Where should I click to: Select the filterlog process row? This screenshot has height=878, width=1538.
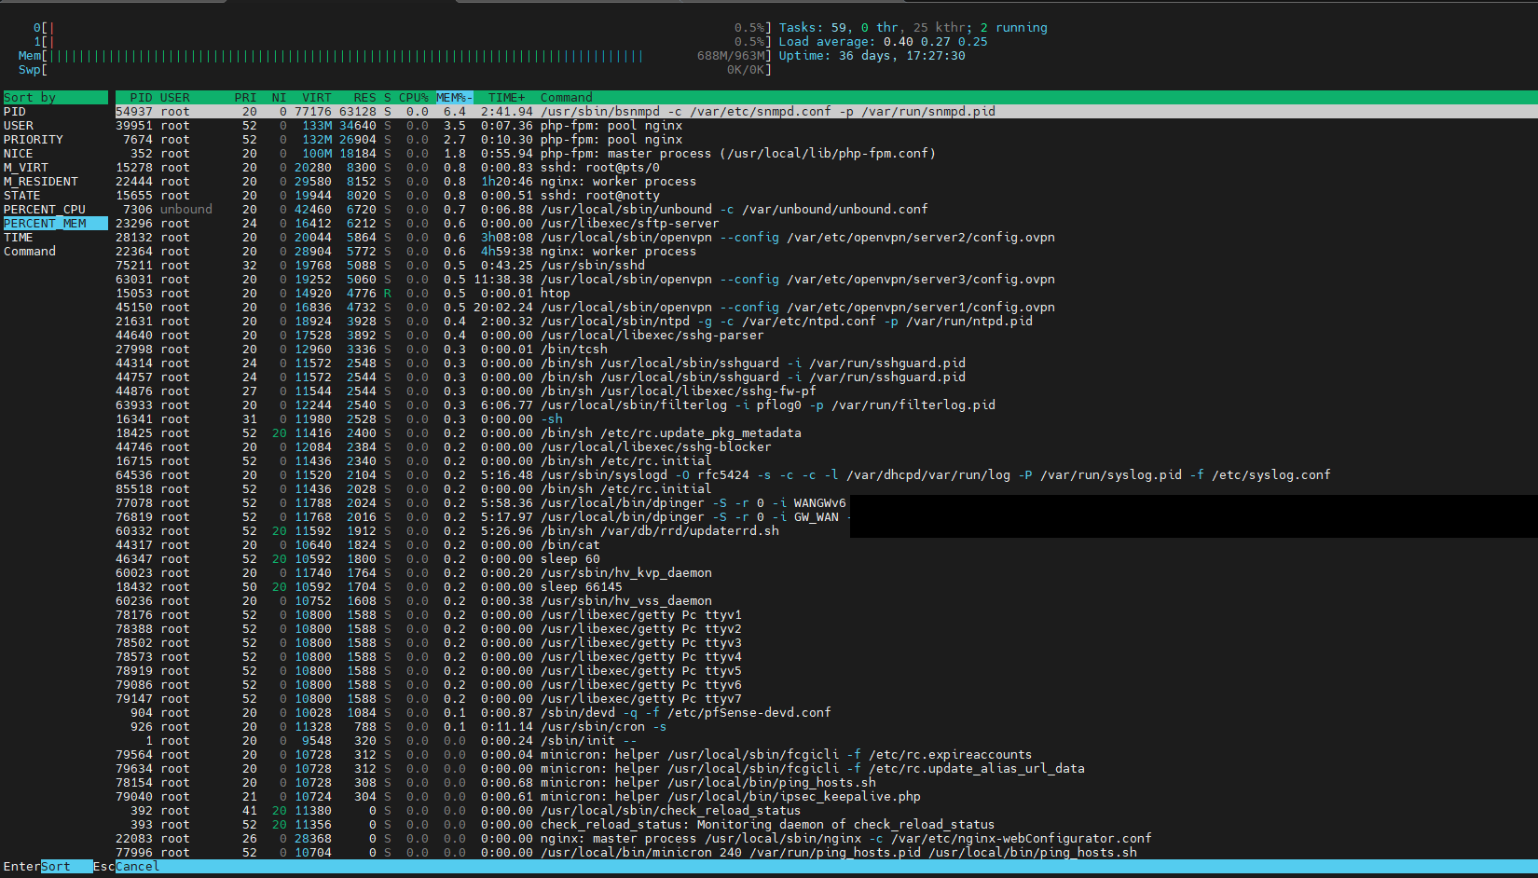coord(826,405)
